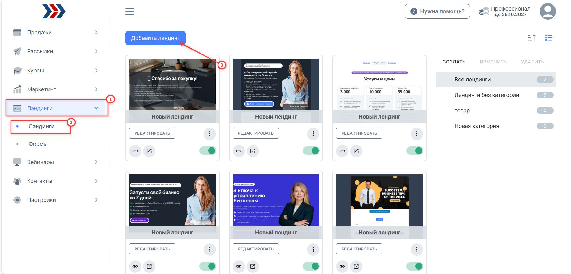Open three-dot menu for 'Спасибо за покупку' landing
The width and height of the screenshot is (571, 274).
tap(210, 133)
